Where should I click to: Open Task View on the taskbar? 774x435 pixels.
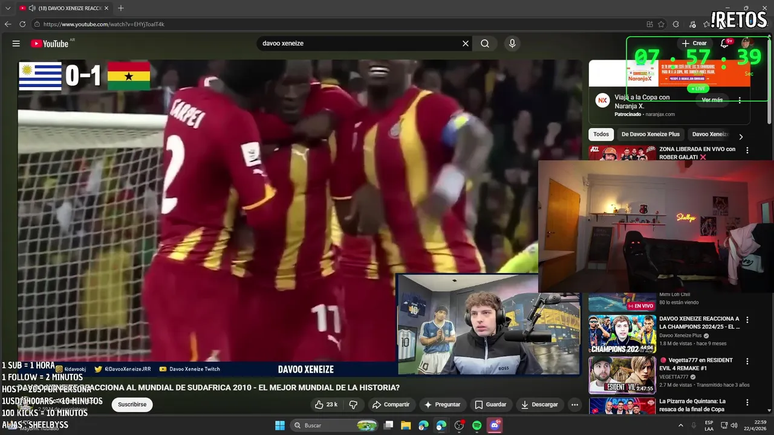click(x=389, y=425)
